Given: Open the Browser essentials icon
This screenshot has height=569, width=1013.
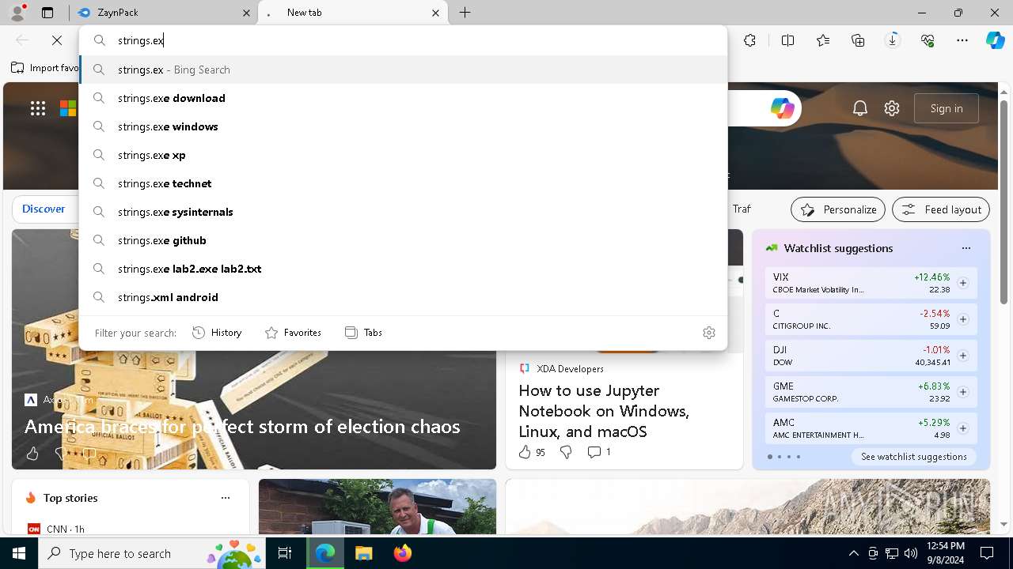Looking at the screenshot, I should (928, 40).
